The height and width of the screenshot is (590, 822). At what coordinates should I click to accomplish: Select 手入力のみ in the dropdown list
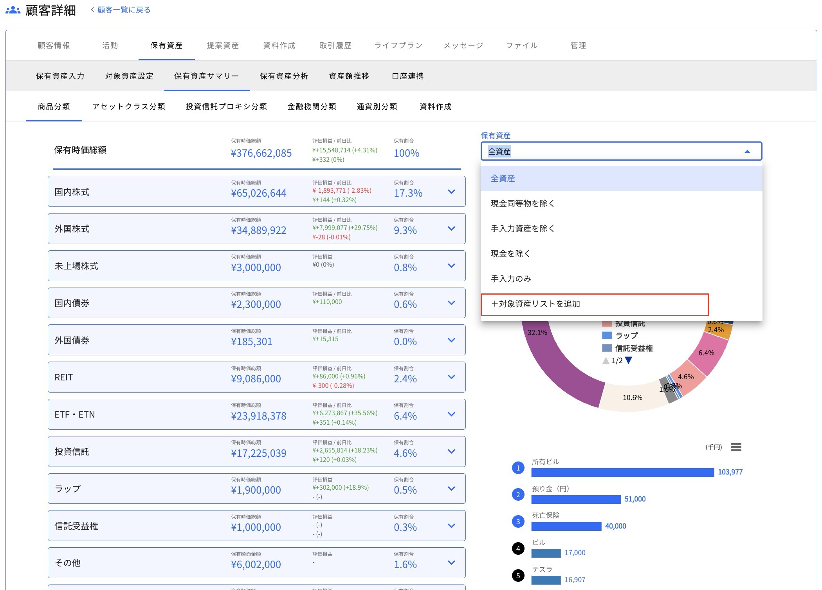(511, 279)
